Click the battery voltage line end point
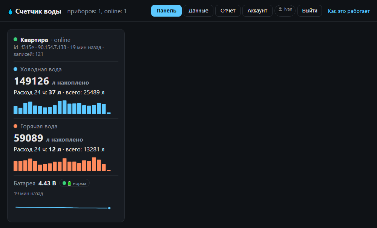The width and height of the screenshot is (377, 228). (109, 208)
